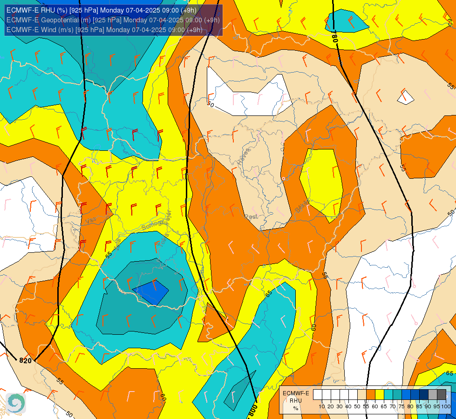Click the 'Tolna' county label on map

point(164,239)
